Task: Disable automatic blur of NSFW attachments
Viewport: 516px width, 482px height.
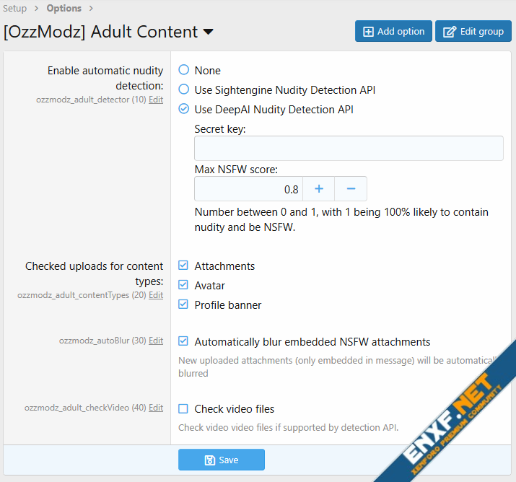Action: click(x=184, y=341)
